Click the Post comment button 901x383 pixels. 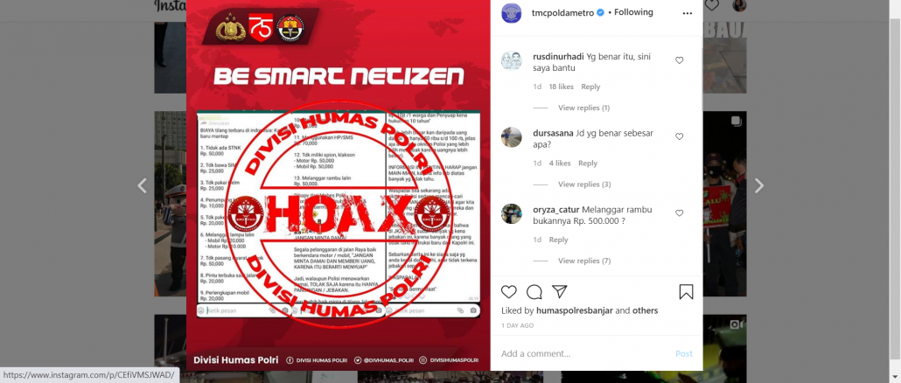coord(684,354)
